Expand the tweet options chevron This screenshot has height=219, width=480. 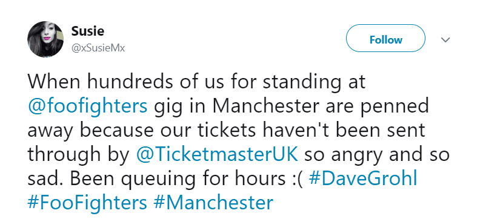445,40
